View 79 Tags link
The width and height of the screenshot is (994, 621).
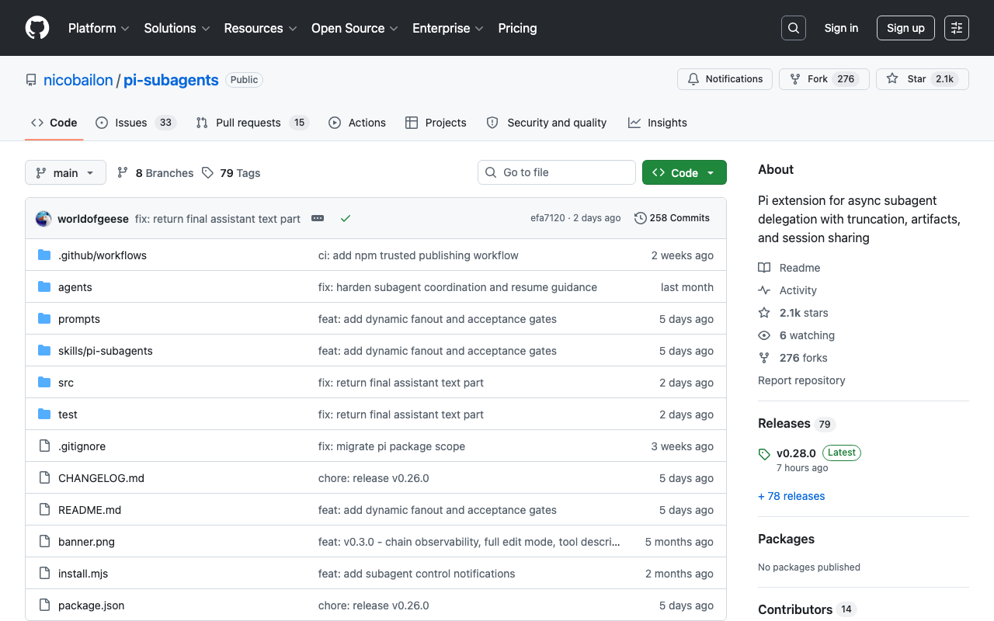coord(231,173)
